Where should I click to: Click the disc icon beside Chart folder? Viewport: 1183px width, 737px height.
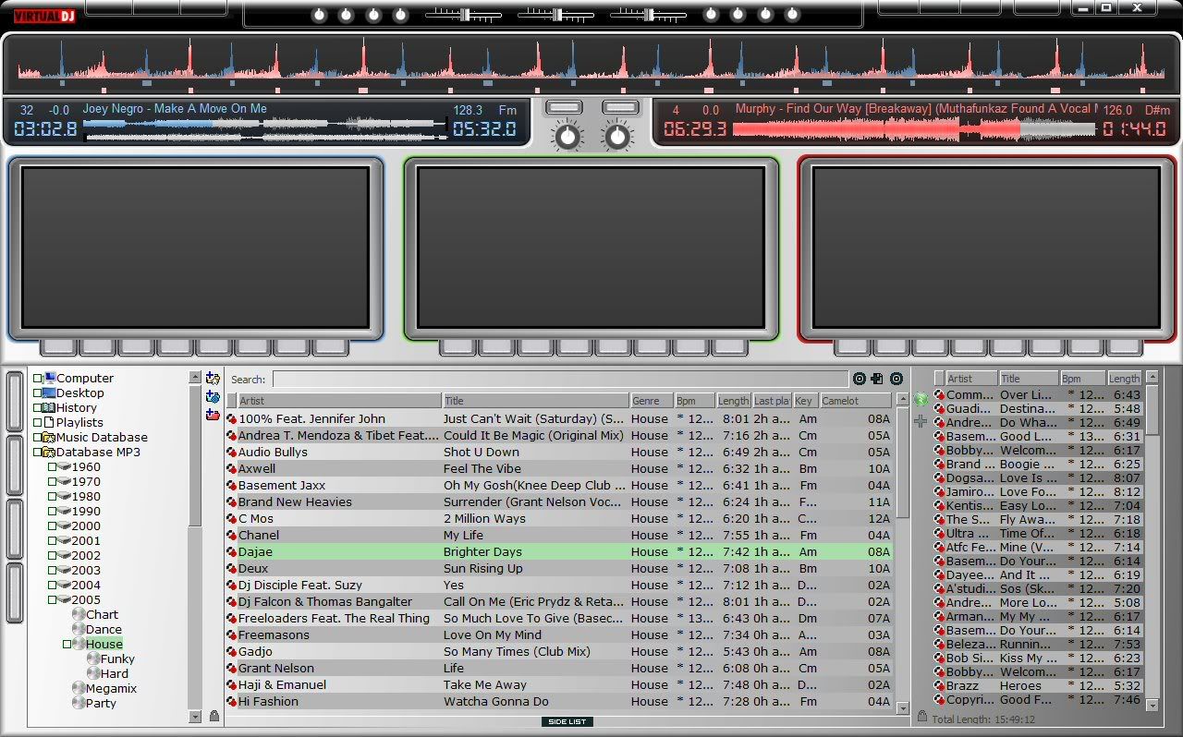(x=79, y=614)
